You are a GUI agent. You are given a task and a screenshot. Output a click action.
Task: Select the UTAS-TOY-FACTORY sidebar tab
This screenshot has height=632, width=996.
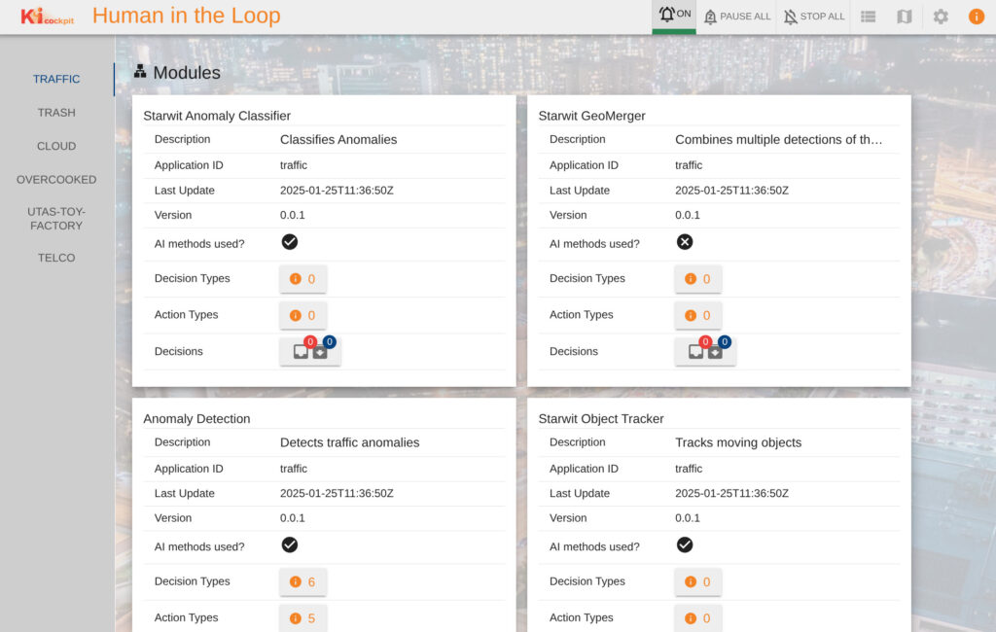56,219
